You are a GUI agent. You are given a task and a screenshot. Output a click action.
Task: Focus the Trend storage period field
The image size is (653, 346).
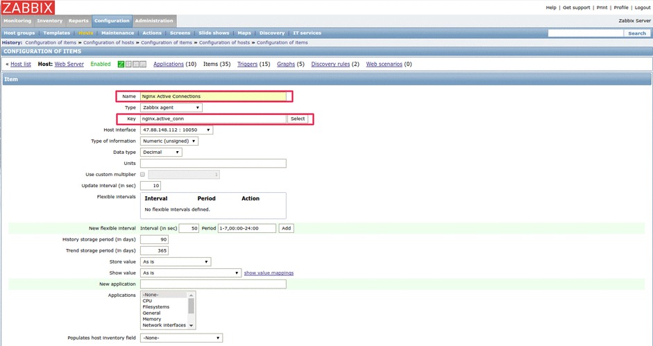[154, 250]
